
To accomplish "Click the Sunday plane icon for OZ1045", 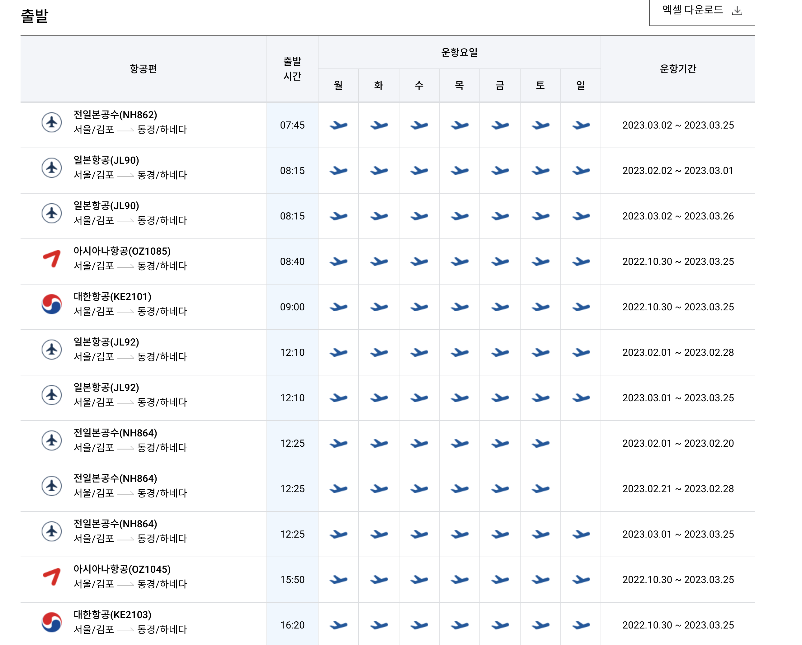I will tap(580, 580).
